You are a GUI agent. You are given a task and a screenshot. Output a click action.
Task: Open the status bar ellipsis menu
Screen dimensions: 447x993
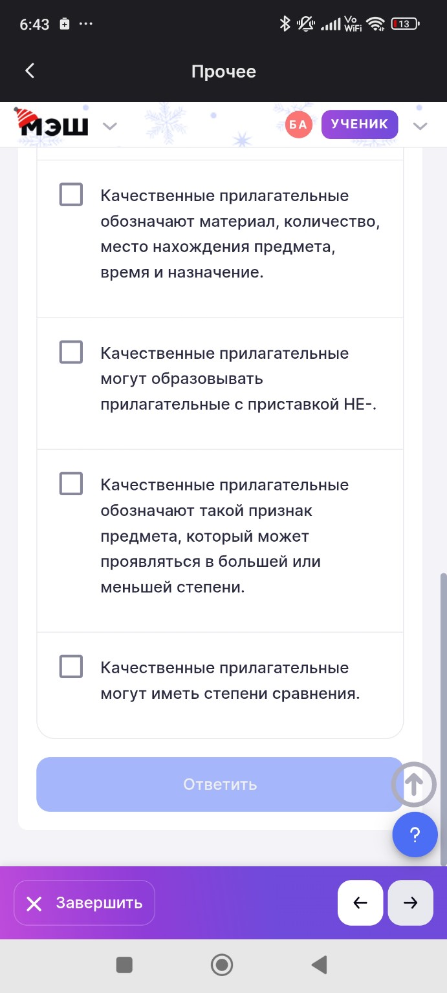point(86,24)
